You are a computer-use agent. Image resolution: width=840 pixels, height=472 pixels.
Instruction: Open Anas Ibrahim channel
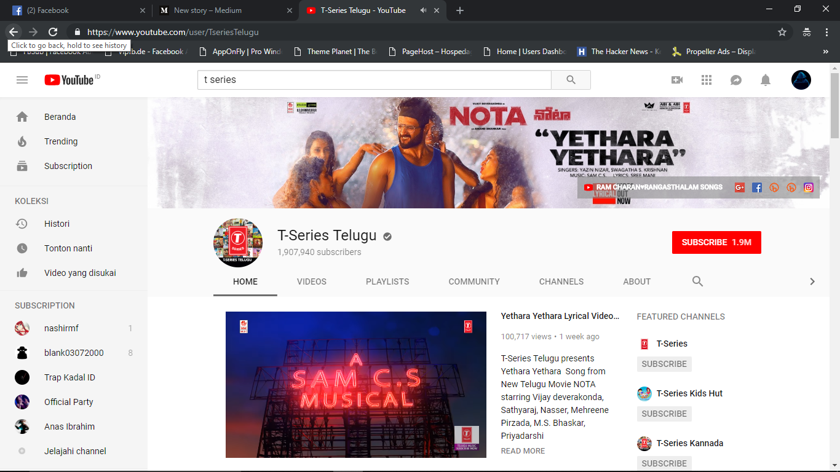coord(74,427)
